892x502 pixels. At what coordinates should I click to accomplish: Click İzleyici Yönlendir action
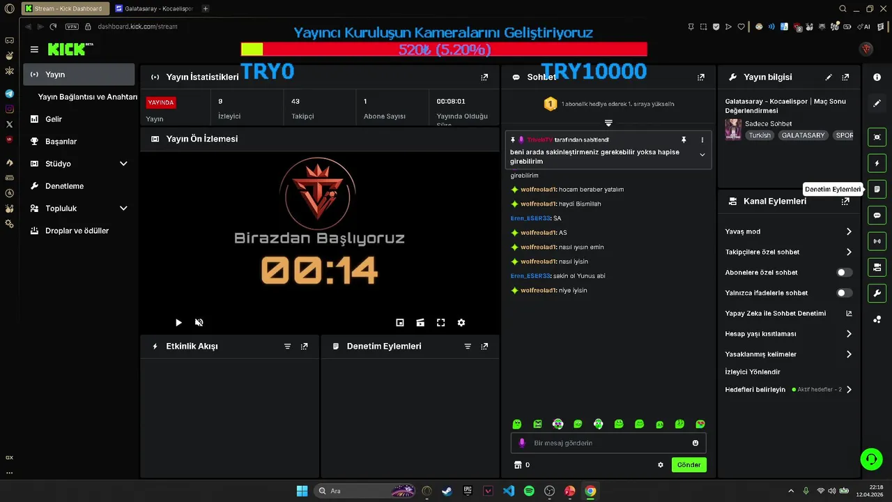point(753,372)
